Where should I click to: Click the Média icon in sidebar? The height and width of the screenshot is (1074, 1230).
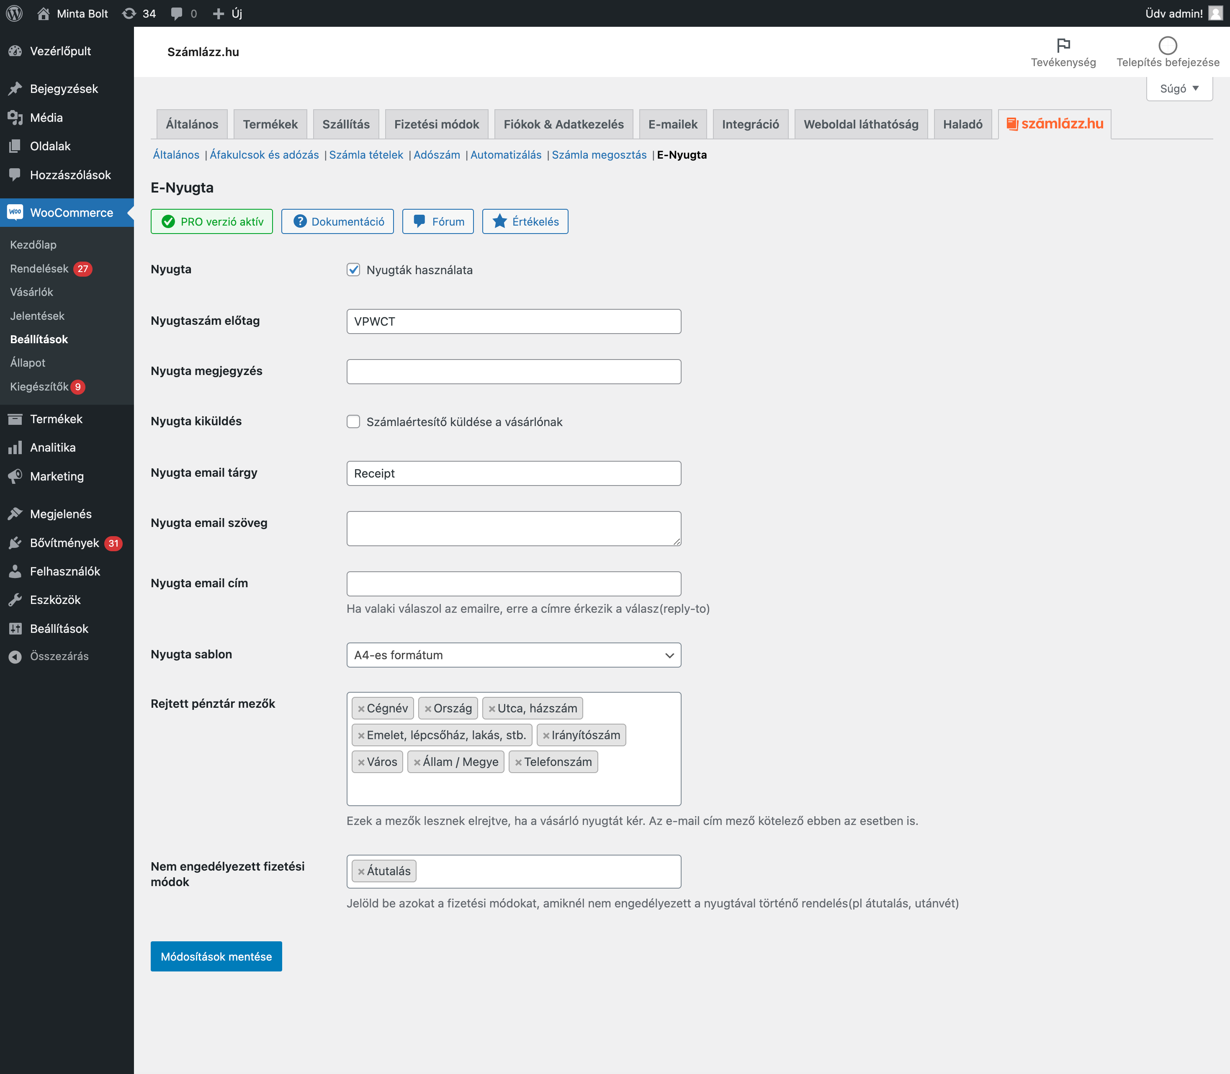[x=15, y=118]
